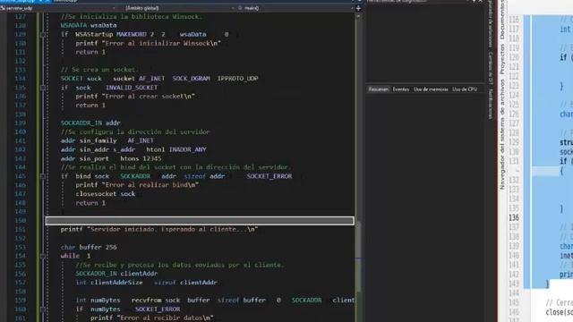Open the Cambios de GIT side tab
The height and width of the screenshot is (322, 573).
(x=491, y=68)
